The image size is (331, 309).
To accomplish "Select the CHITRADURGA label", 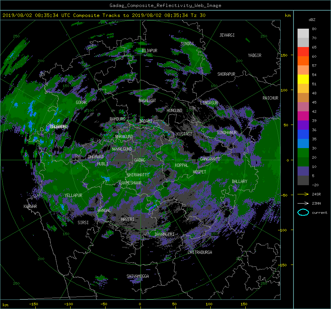I will tap(200, 252).
